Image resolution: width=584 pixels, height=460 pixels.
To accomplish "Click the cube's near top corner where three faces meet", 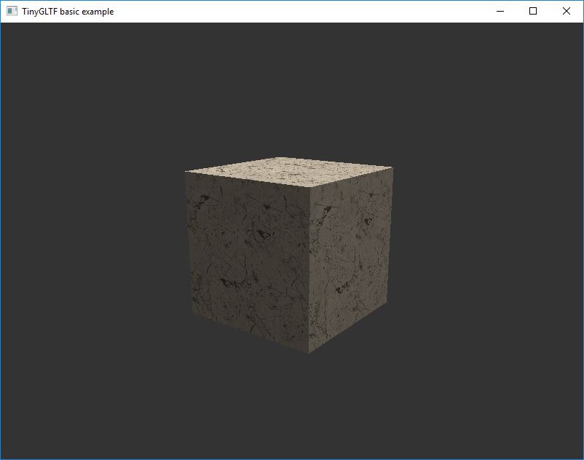I will click(310, 187).
